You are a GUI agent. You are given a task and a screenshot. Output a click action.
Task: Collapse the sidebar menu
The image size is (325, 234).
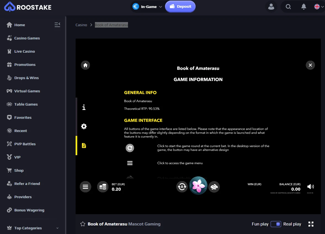(x=57, y=25)
